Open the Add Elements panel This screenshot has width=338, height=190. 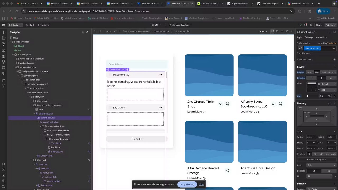(3, 32)
